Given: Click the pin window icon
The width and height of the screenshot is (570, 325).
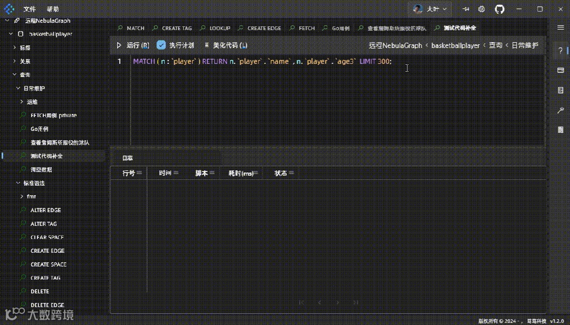Looking at the screenshot, I should point(465,9).
